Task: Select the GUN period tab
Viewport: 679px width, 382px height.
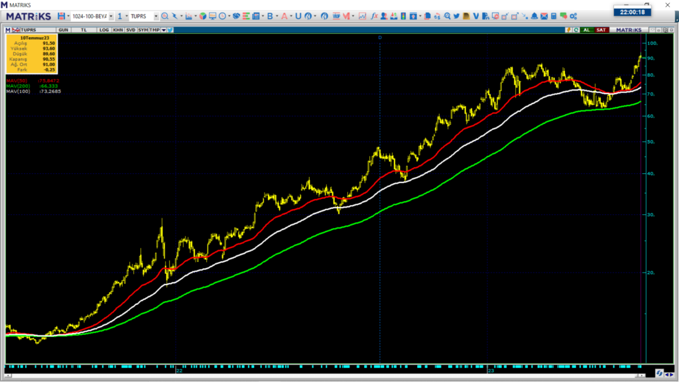Action: [x=64, y=30]
